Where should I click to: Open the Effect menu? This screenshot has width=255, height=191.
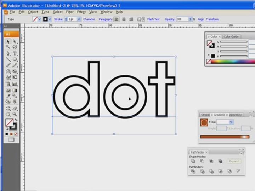tap(81, 12)
